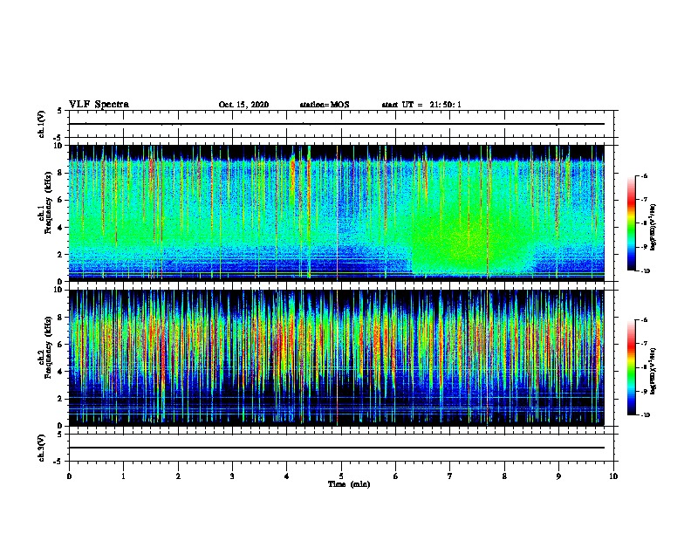Screen dimensions: 691x534
Task: Click time axis tick label "6"
Action: tap(396, 476)
